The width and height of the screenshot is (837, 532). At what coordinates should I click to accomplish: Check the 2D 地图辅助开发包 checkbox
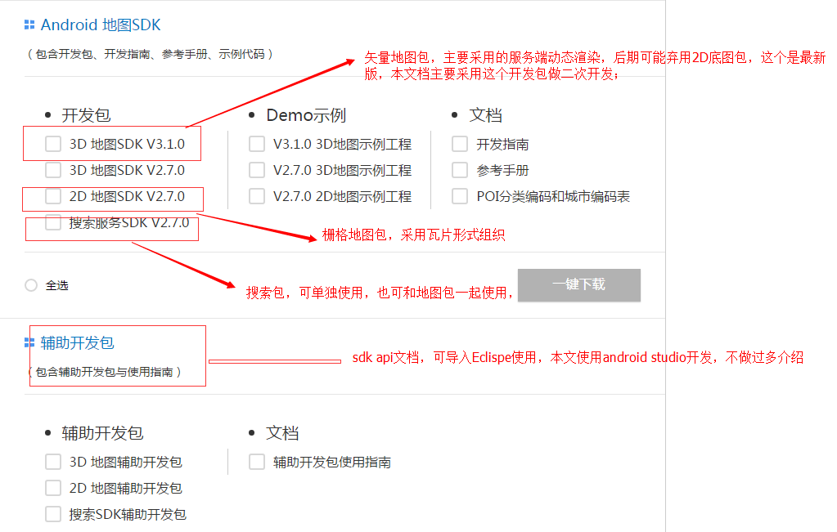[53, 488]
